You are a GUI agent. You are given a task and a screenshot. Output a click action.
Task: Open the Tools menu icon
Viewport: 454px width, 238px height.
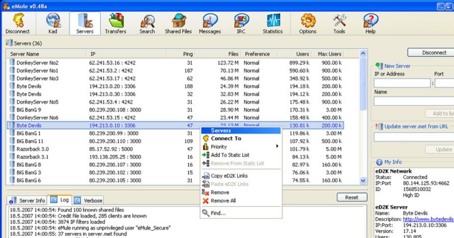click(x=339, y=23)
